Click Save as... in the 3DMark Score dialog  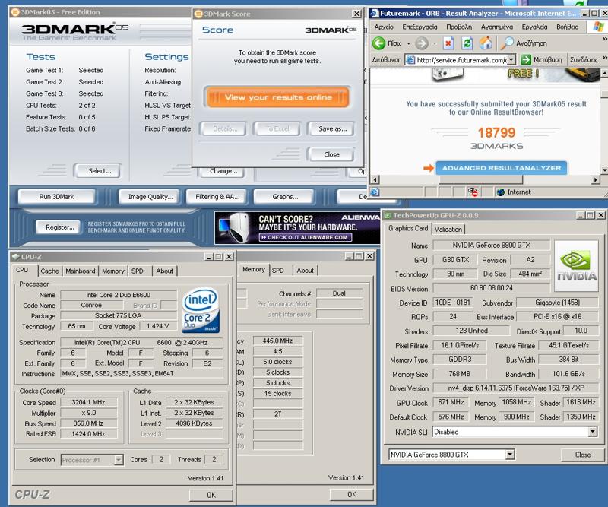tap(332, 128)
